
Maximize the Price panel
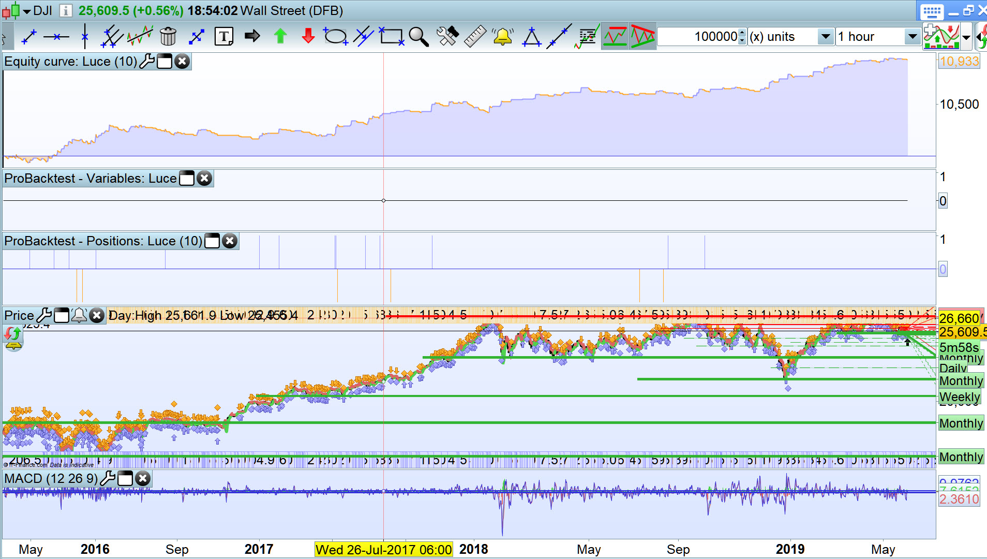[62, 315]
